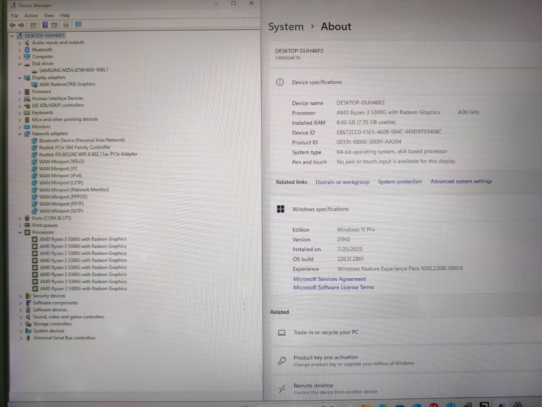The width and height of the screenshot is (542, 407).
Task: Open the Domain or workgroup link
Action: pos(342,182)
